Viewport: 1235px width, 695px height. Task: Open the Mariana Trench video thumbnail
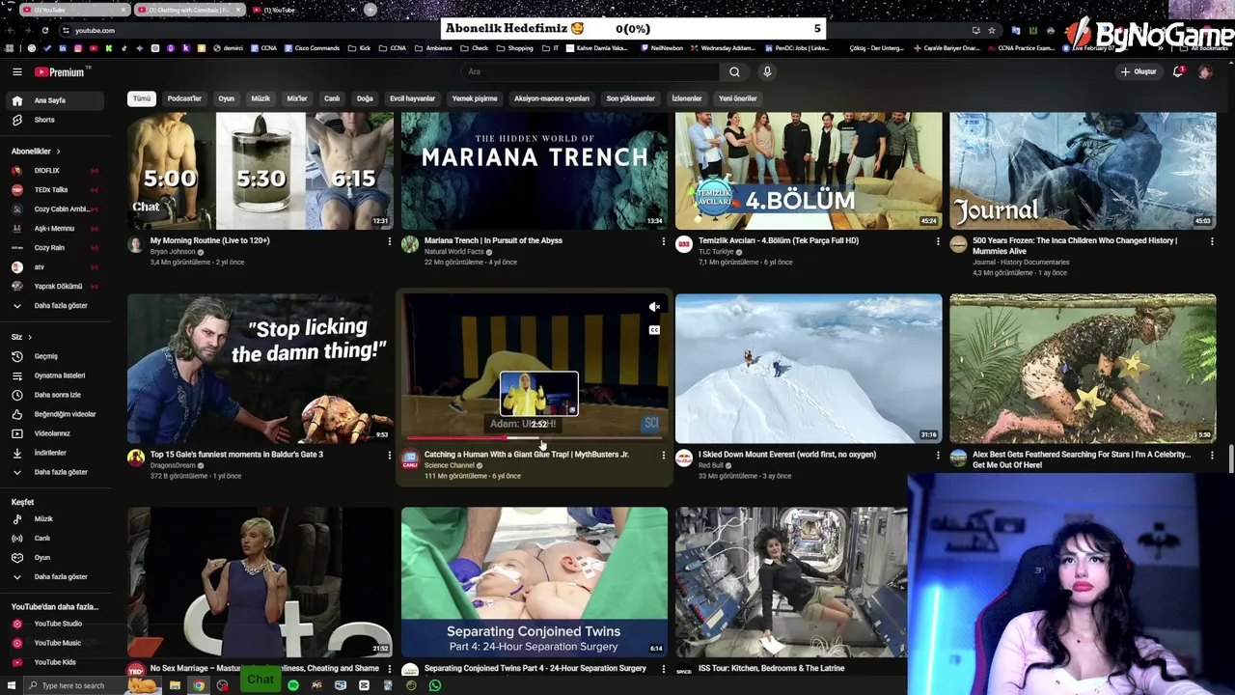(x=535, y=171)
